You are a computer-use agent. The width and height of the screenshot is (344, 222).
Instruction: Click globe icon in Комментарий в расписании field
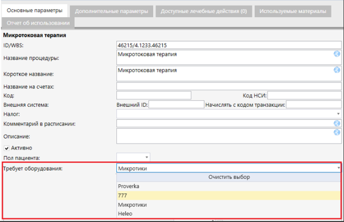337,123
